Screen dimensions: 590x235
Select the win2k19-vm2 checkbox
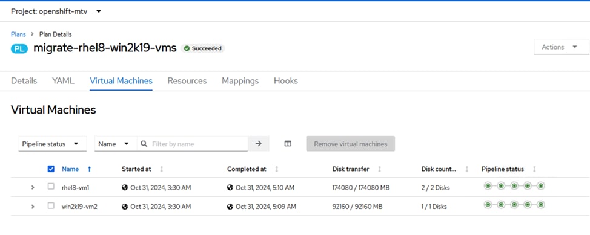51,205
